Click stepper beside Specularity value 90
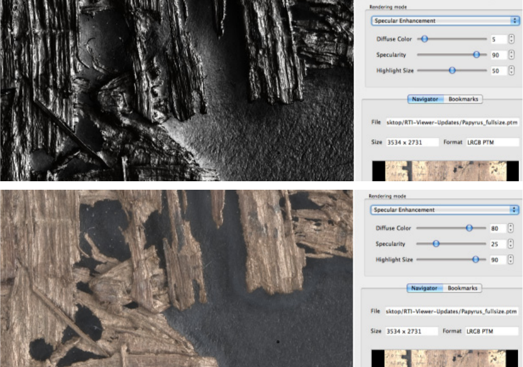This screenshot has height=367, width=523. [x=512, y=55]
